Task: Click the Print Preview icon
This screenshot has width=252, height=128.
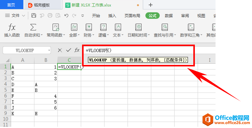Action: point(58,15)
